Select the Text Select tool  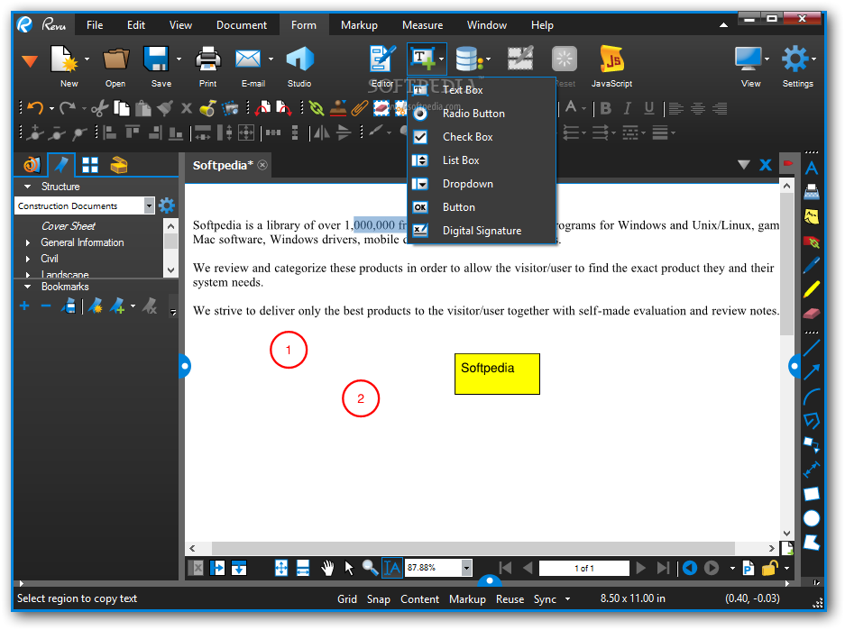[391, 568]
